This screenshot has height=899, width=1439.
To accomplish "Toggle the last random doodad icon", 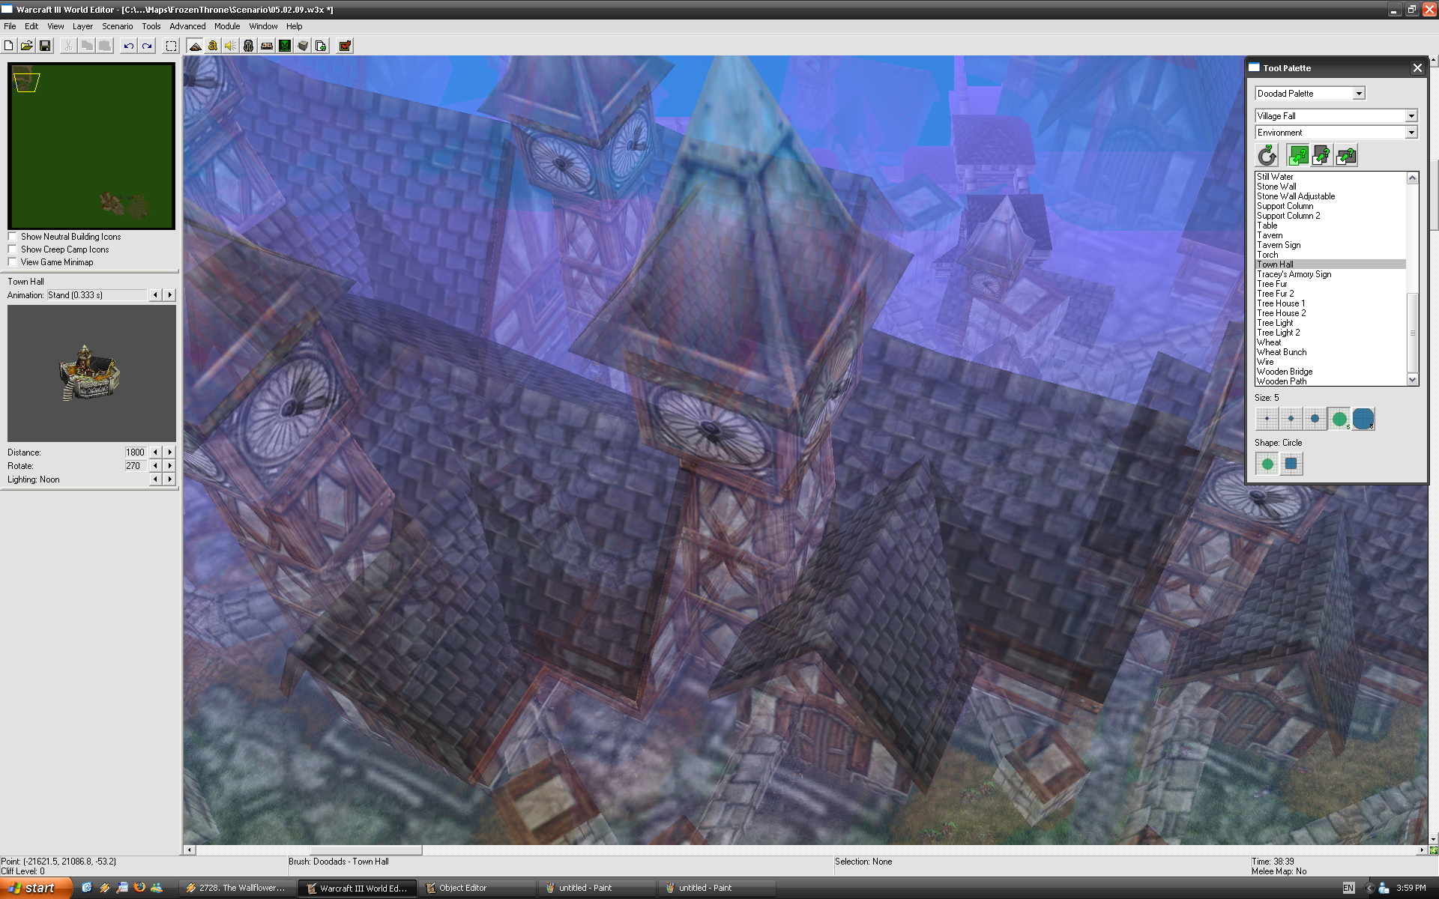I will pos(1346,155).
